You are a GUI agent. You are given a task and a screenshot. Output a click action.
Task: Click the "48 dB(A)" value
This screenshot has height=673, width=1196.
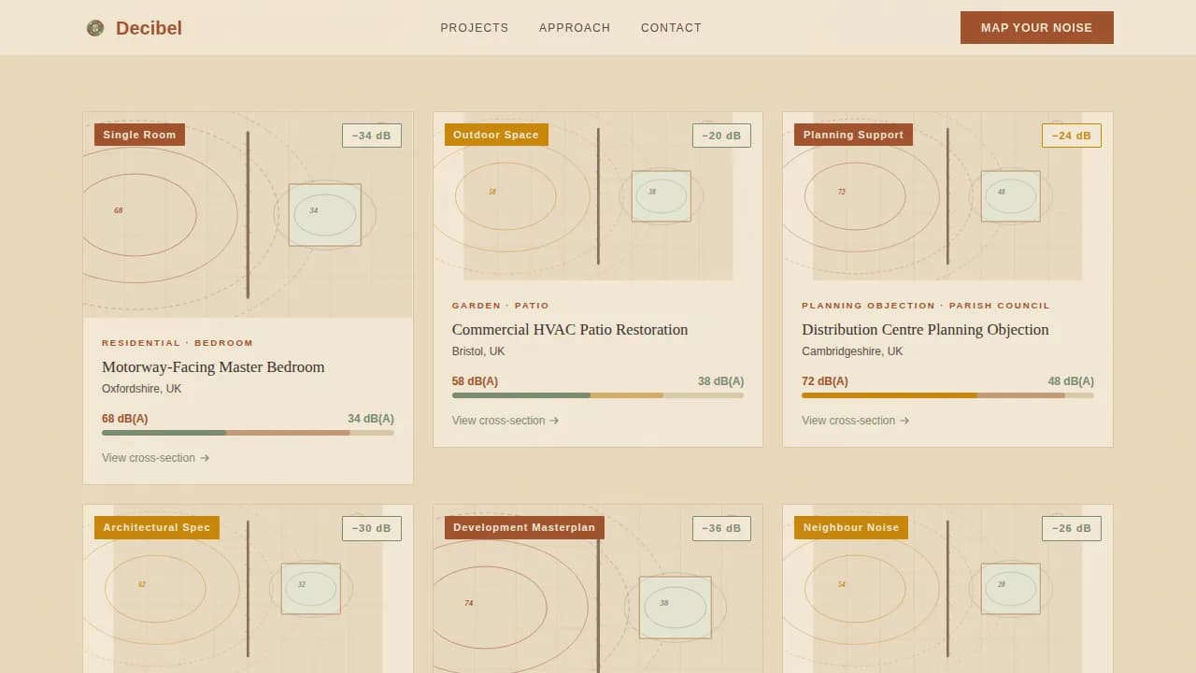coord(1071,381)
